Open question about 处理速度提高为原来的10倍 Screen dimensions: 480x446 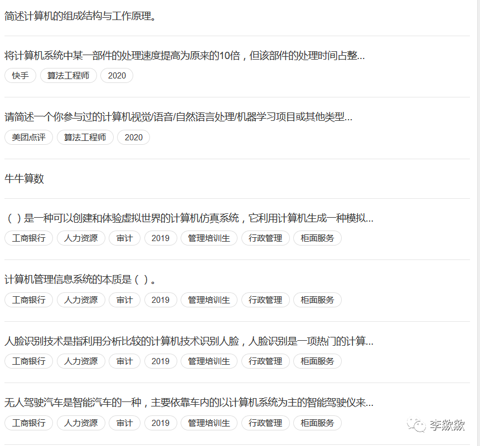coord(185,55)
